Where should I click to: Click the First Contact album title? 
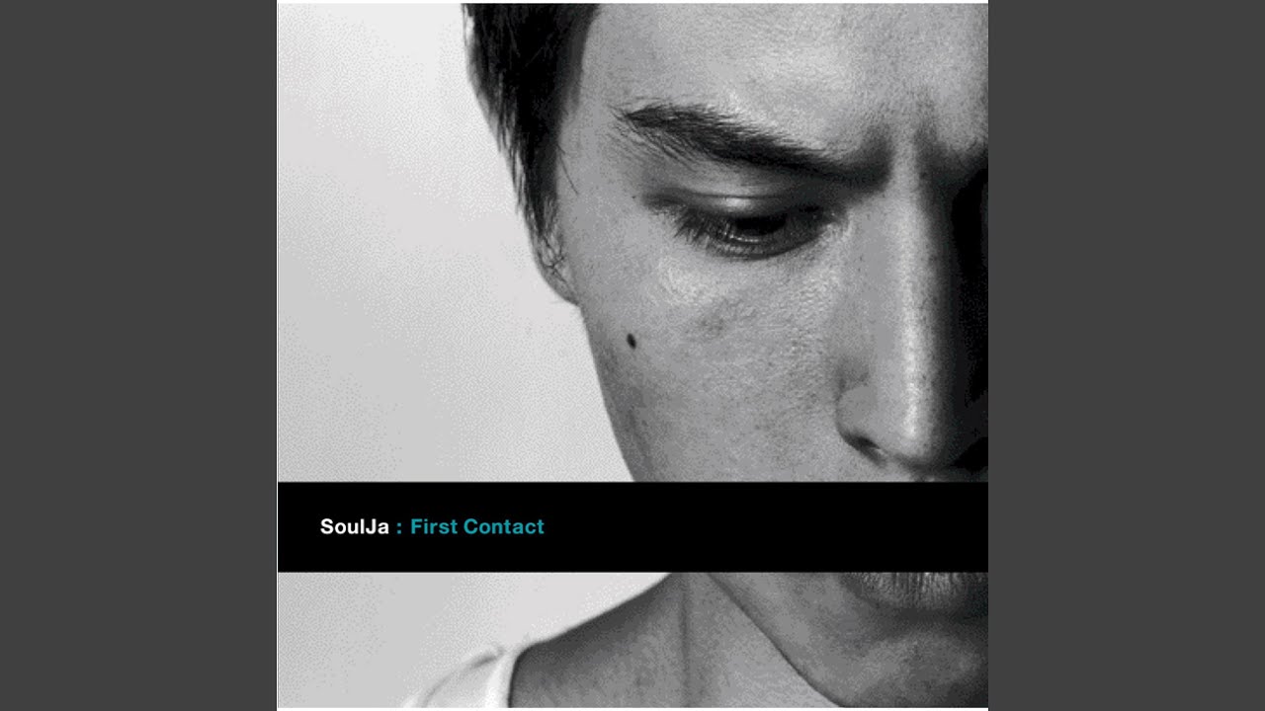click(x=477, y=527)
